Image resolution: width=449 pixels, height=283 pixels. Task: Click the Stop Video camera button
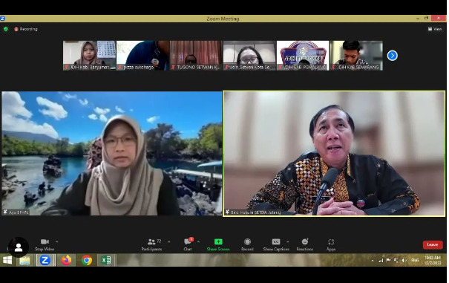click(45, 244)
